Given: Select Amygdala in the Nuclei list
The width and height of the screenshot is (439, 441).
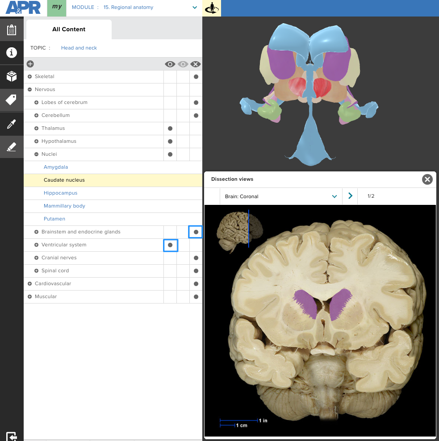Looking at the screenshot, I should coord(56,167).
